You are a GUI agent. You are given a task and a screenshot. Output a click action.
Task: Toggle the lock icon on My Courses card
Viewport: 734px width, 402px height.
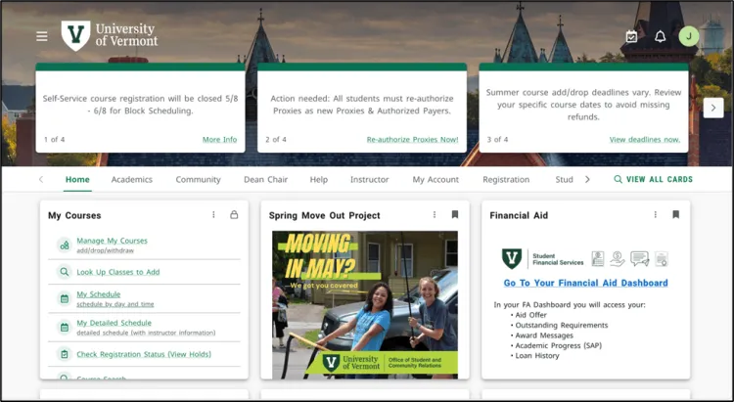(x=234, y=215)
